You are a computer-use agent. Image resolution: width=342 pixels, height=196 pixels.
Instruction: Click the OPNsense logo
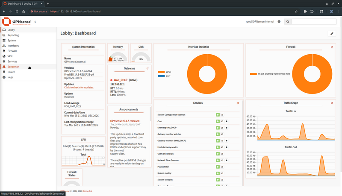tap(17, 21)
